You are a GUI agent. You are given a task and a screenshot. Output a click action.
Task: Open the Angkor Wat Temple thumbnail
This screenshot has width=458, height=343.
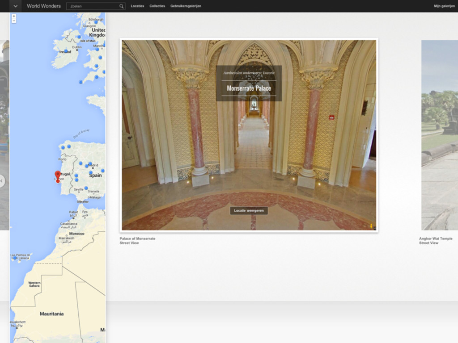point(439,135)
